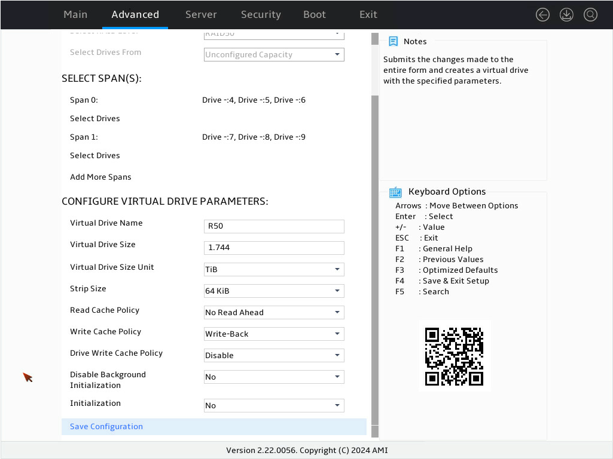Change the Read Cache Policy dropdown
613x459 pixels.
pyautogui.click(x=274, y=312)
